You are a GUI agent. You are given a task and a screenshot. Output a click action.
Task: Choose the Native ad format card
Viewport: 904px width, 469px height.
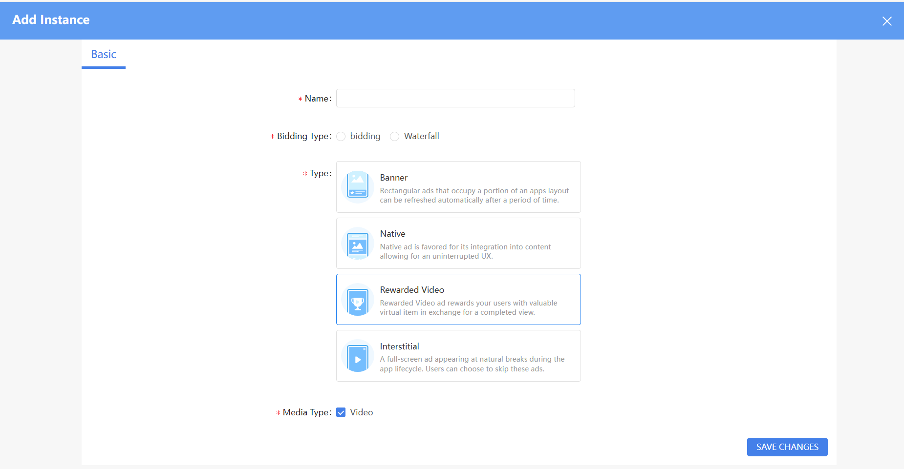click(458, 243)
